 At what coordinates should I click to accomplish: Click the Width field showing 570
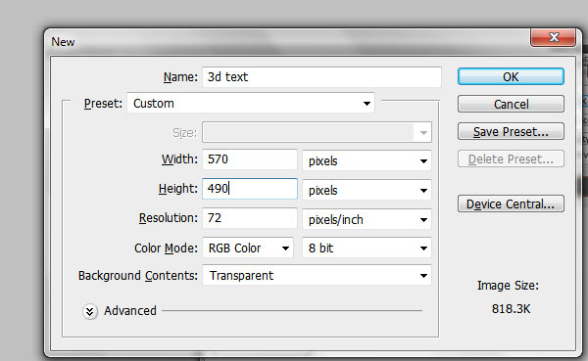[x=250, y=159]
